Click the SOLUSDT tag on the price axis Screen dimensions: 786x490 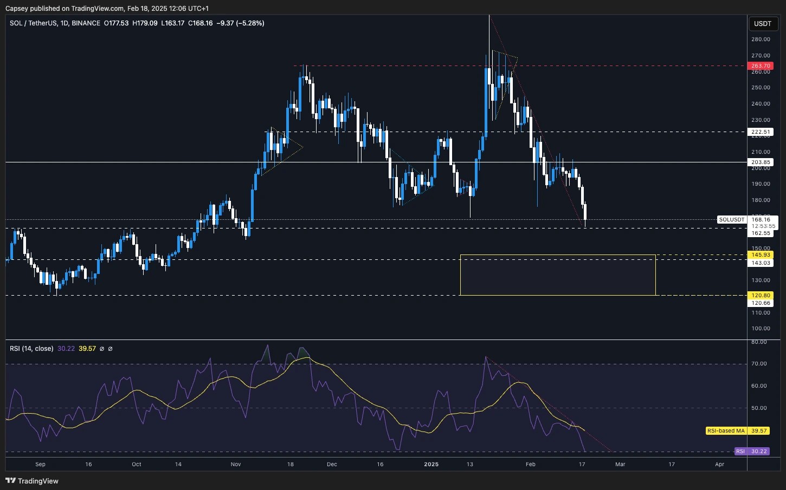[731, 219]
